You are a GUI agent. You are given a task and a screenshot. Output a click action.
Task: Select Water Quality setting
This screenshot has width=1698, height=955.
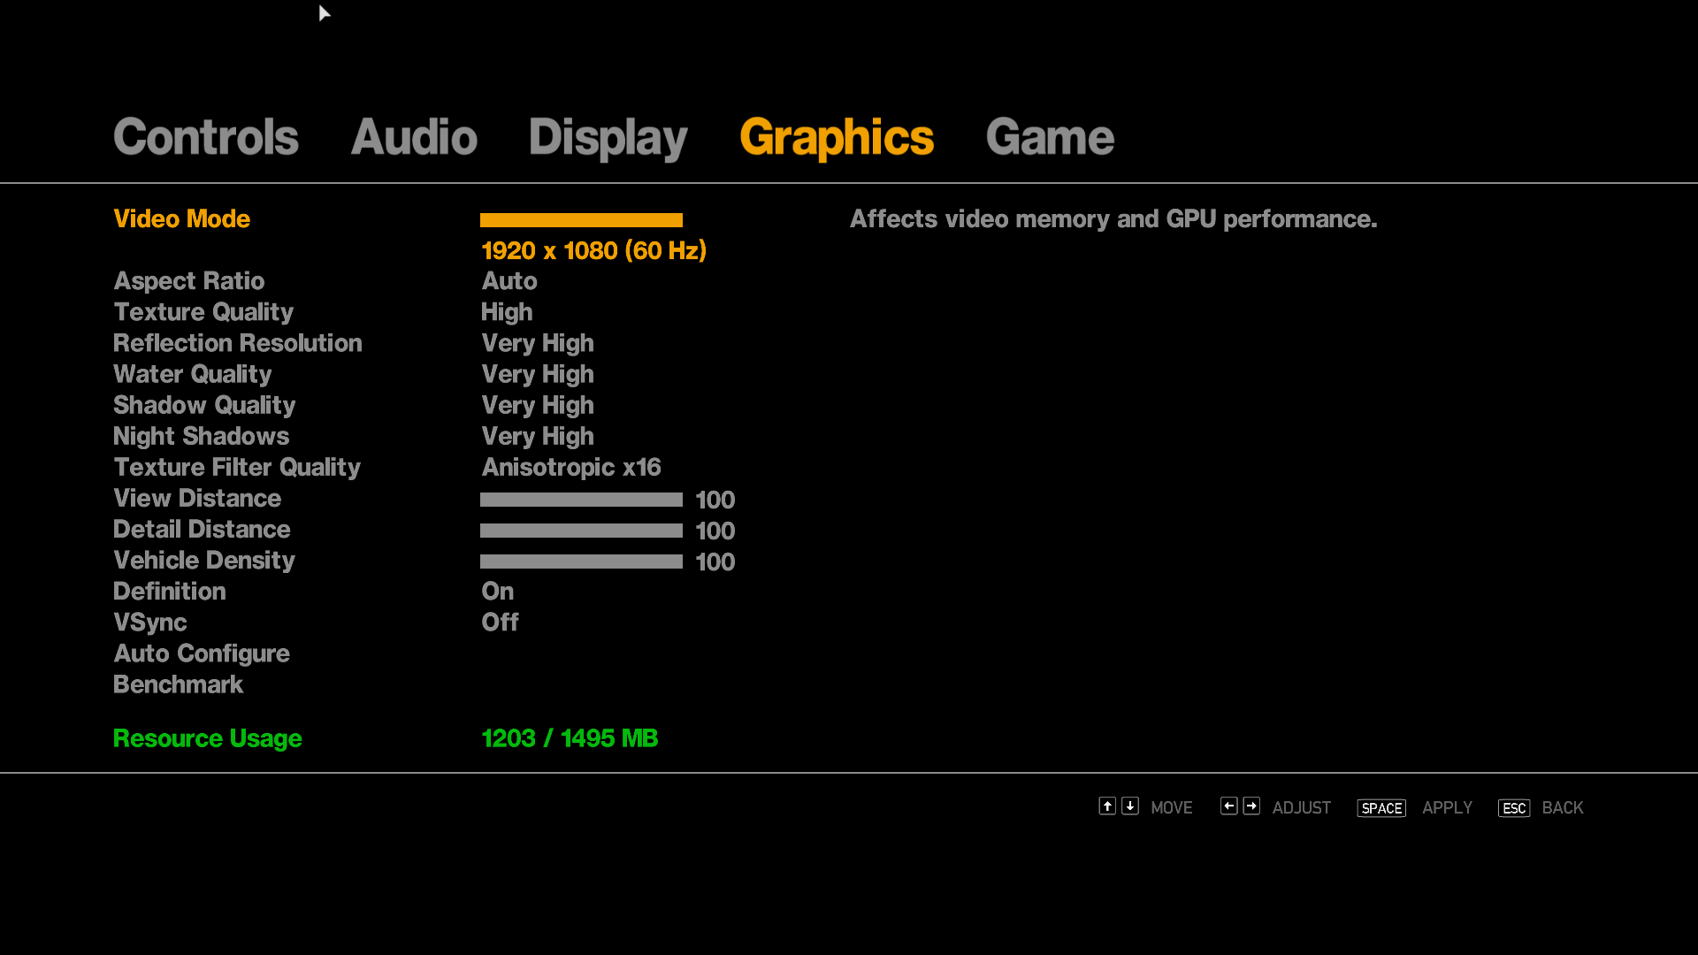(x=193, y=374)
